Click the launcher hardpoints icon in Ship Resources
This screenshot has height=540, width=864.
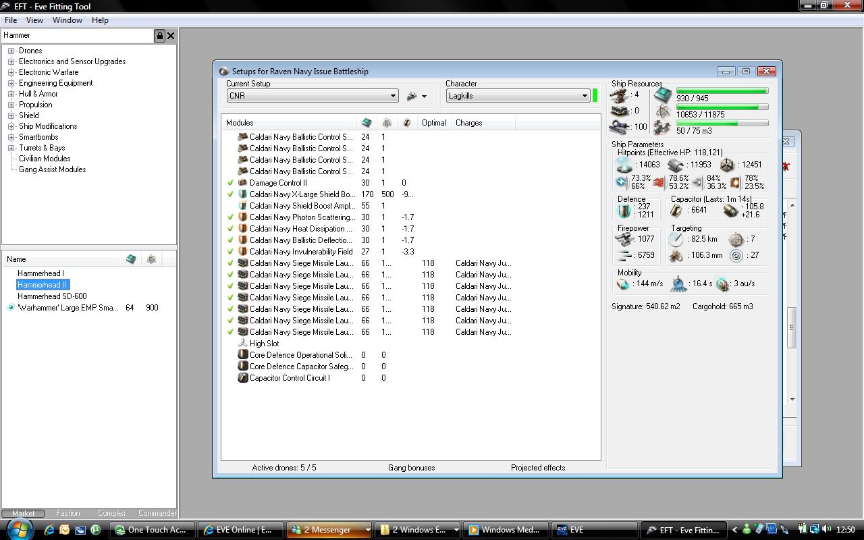click(620, 111)
